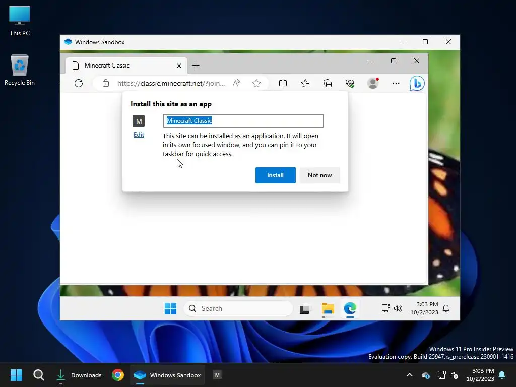This screenshot has height=387, width=516.
Task: Open Sandbox network tray icon
Action: pyautogui.click(x=385, y=309)
